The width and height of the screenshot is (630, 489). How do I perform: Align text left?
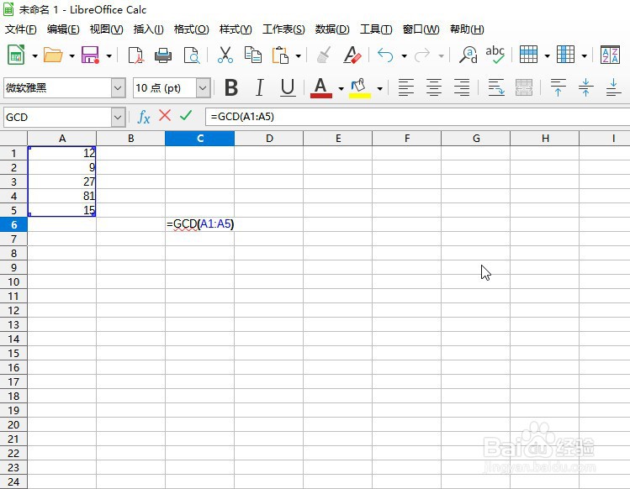coord(405,87)
